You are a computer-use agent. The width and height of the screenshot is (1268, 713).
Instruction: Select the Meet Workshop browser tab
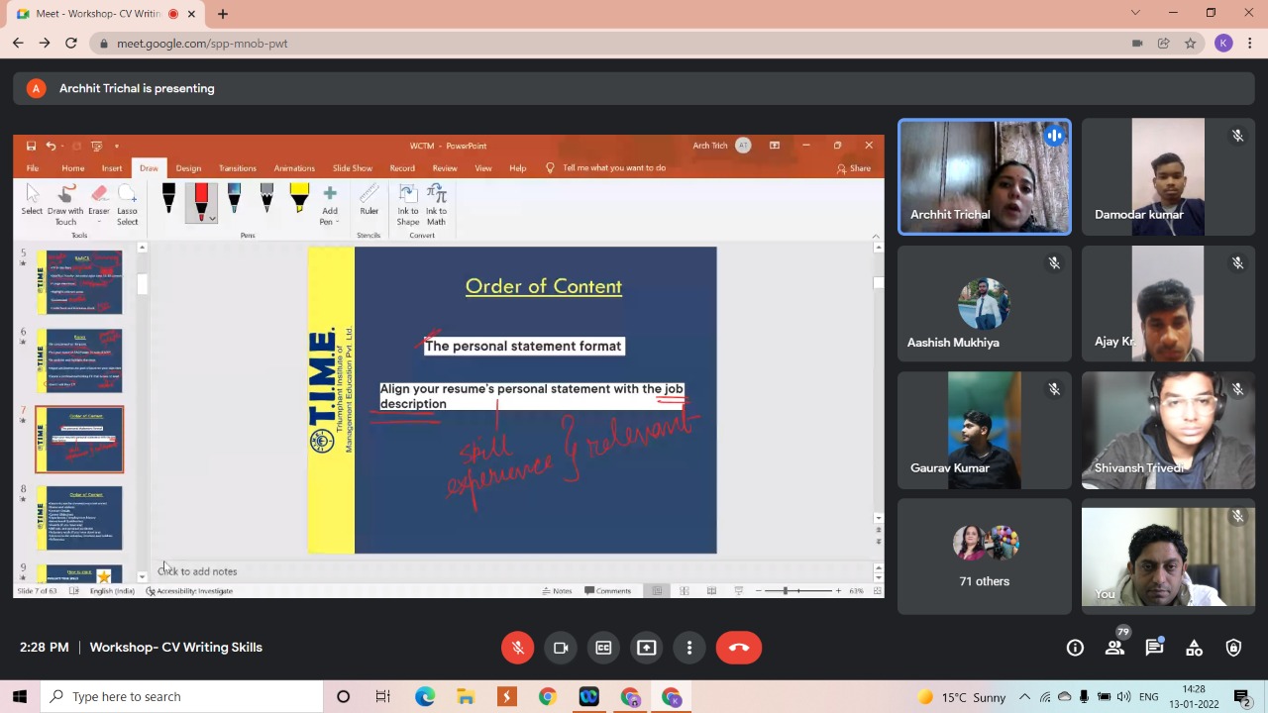click(x=97, y=14)
